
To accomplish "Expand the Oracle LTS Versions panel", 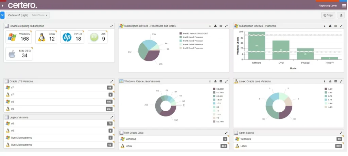I will pos(111,81).
